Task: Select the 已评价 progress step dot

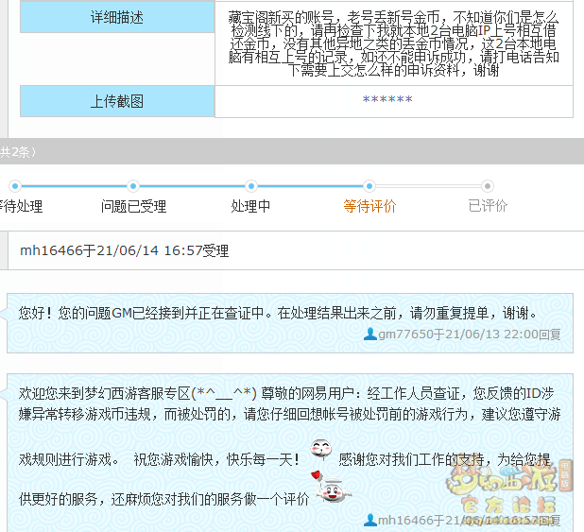Action: 488,185
